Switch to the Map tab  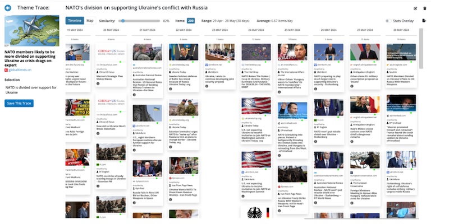coord(90,21)
